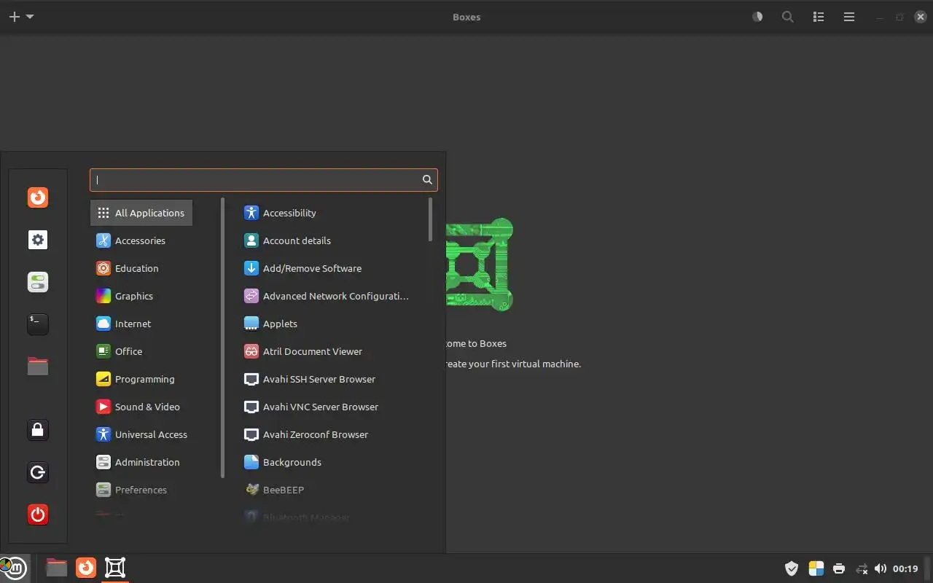Click the categories list scrollbar
The image size is (933, 583).
tap(222, 337)
